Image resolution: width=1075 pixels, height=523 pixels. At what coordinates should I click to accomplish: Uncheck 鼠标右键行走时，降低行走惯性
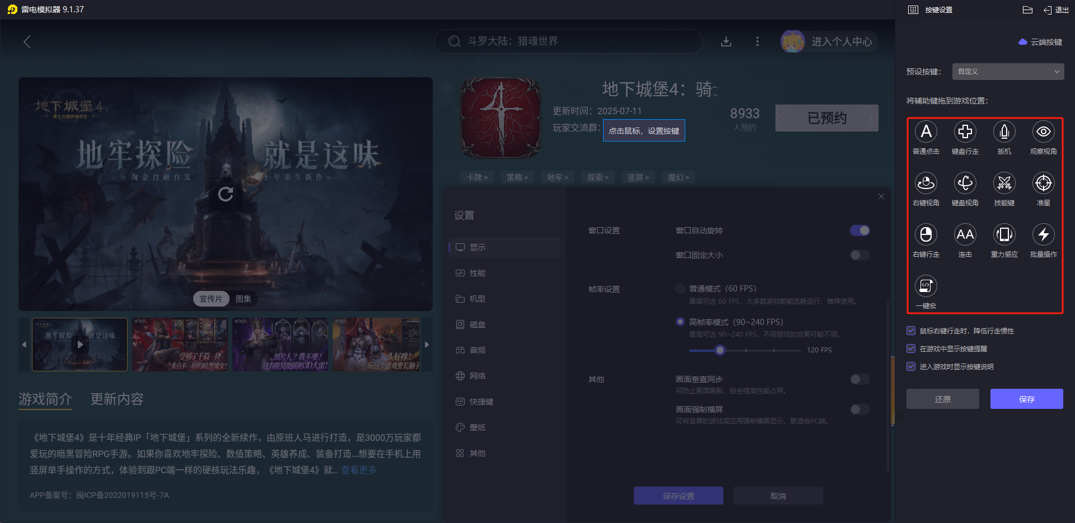911,331
